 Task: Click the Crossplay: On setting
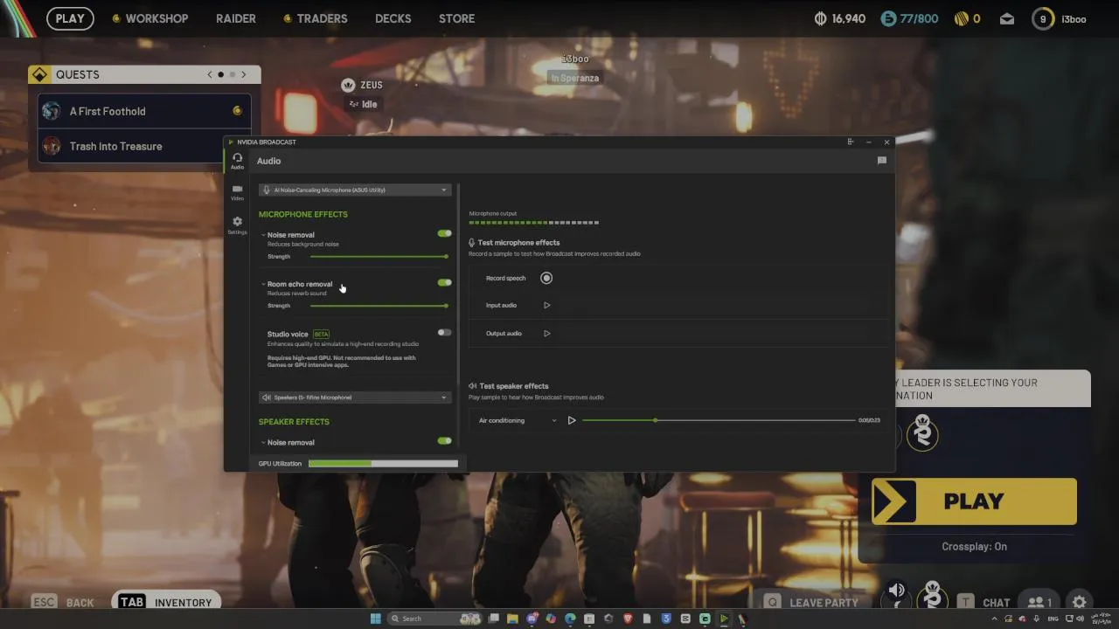pyautogui.click(x=974, y=546)
